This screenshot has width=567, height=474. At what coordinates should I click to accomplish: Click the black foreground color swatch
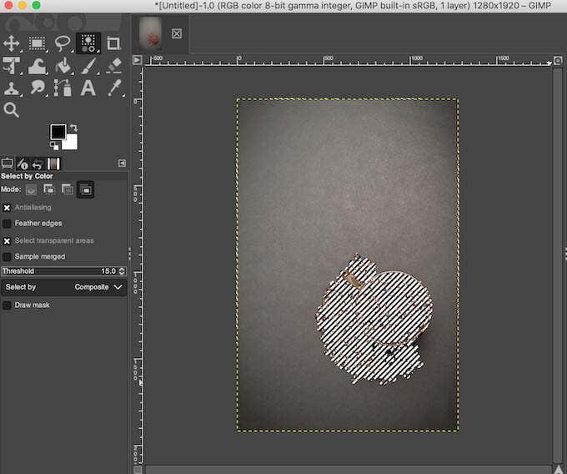58,132
